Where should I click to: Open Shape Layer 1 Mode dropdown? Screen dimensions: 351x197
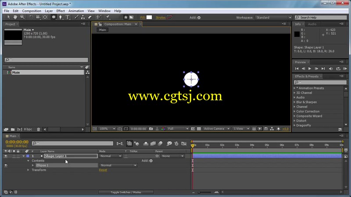(111, 156)
